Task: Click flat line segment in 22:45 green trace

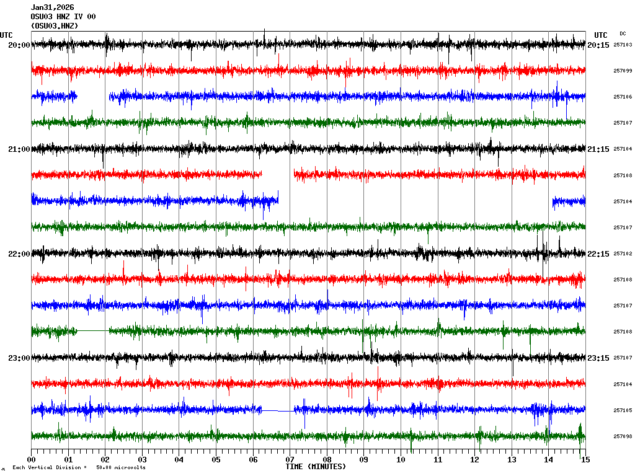Action: [x=93, y=331]
